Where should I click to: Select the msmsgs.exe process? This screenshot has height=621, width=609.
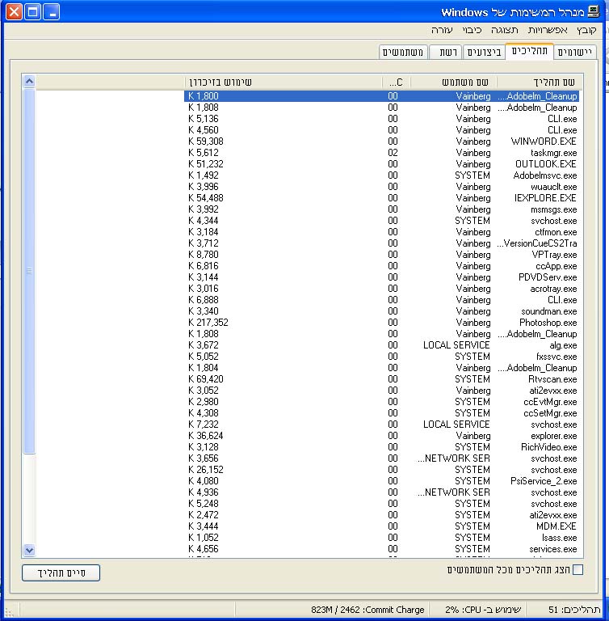click(381, 209)
